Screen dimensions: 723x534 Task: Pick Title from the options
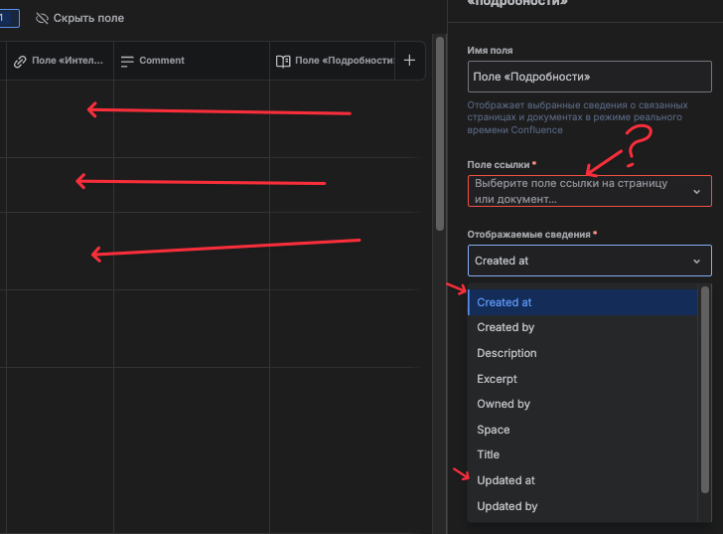click(x=583, y=454)
